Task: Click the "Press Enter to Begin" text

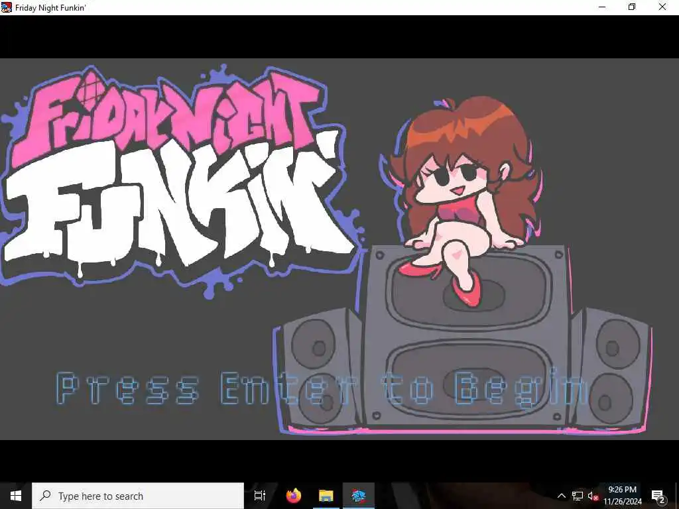Action: [x=322, y=388]
